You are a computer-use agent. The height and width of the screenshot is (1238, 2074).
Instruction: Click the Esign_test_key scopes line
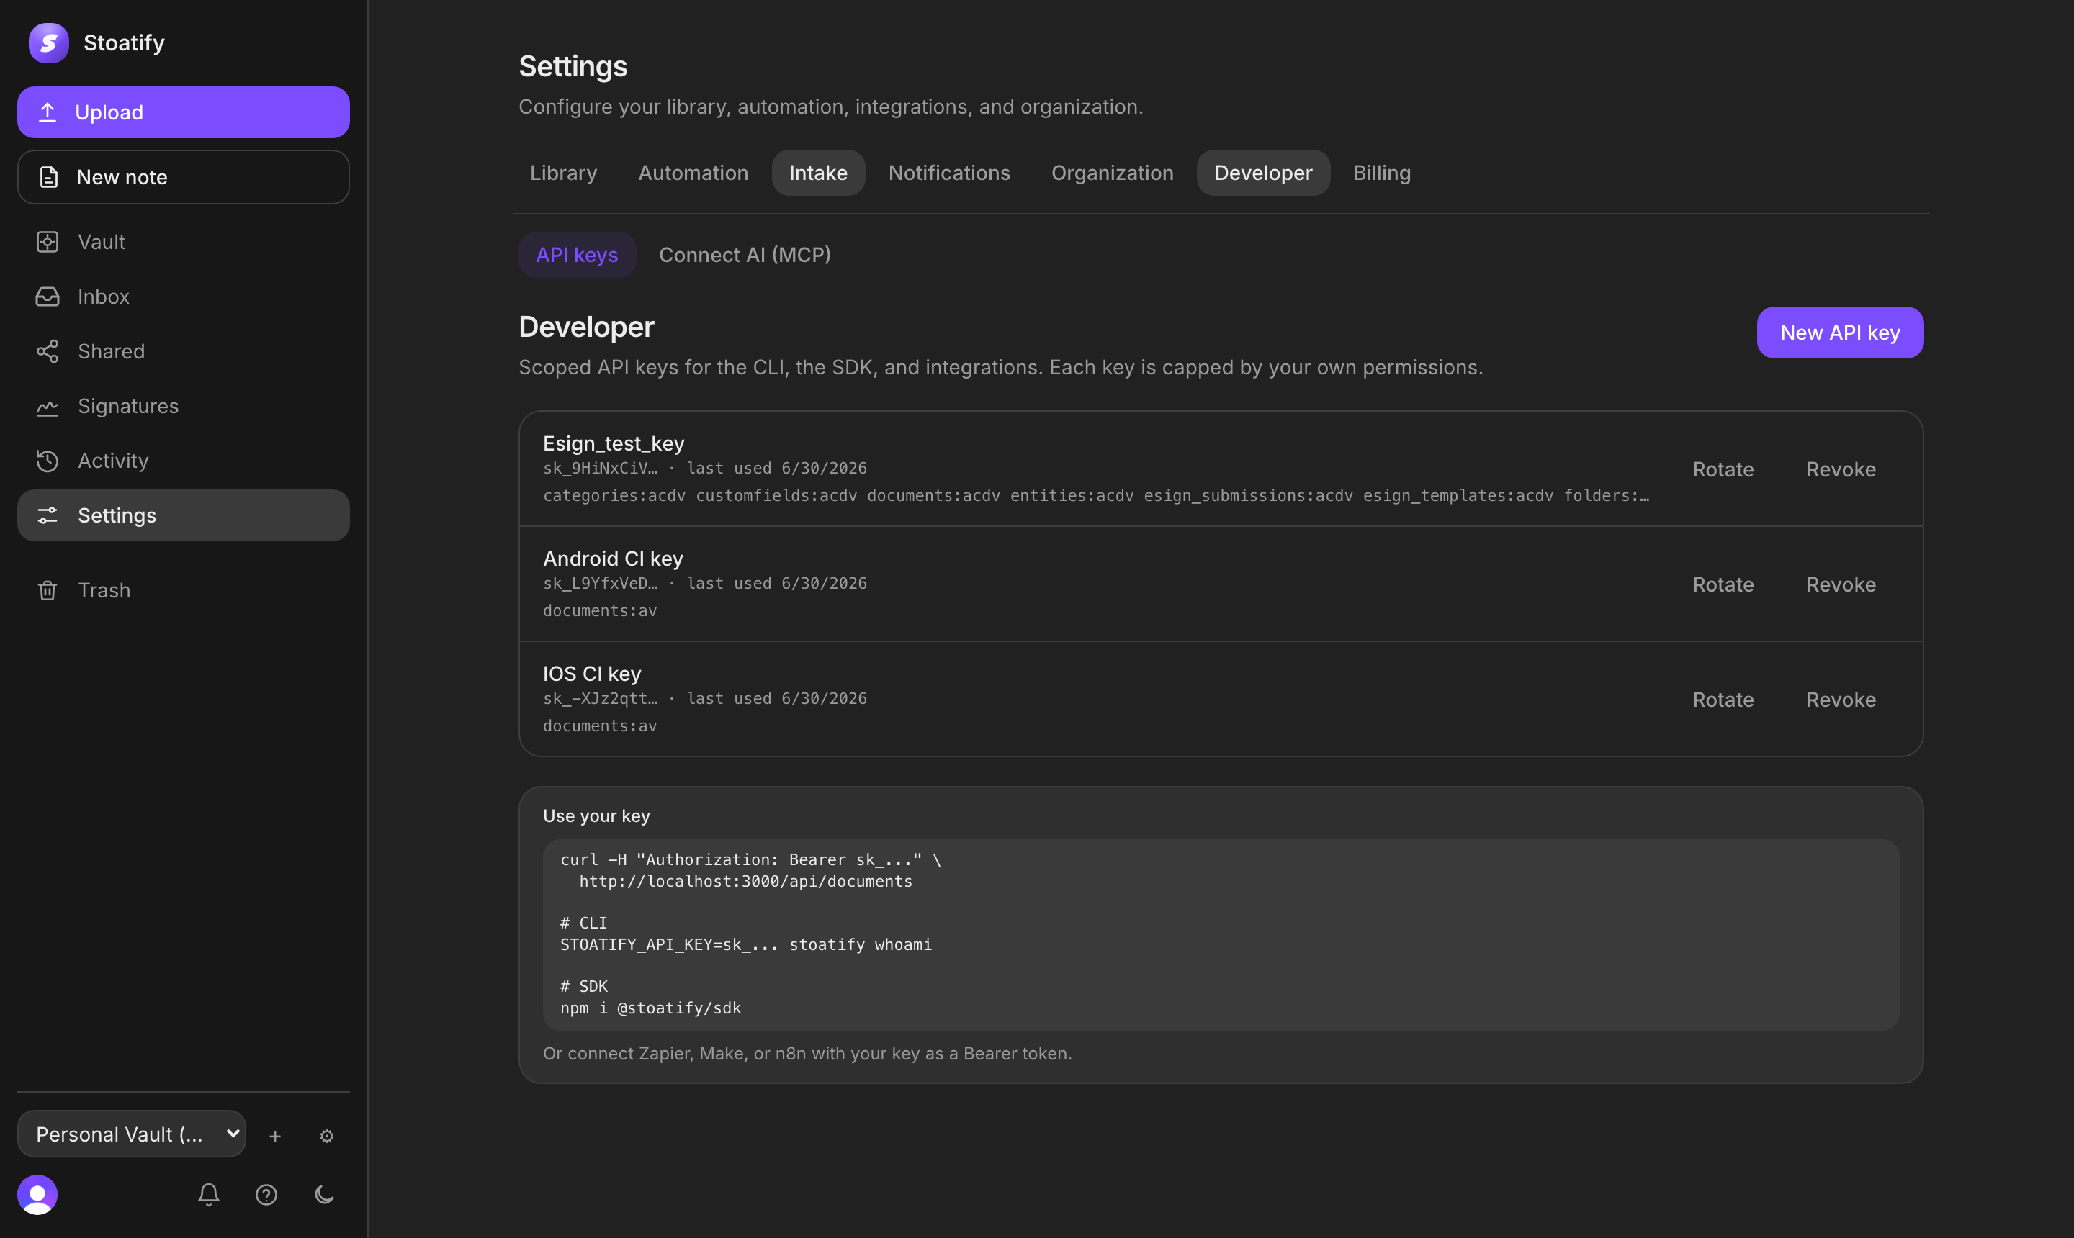[x=1096, y=495]
